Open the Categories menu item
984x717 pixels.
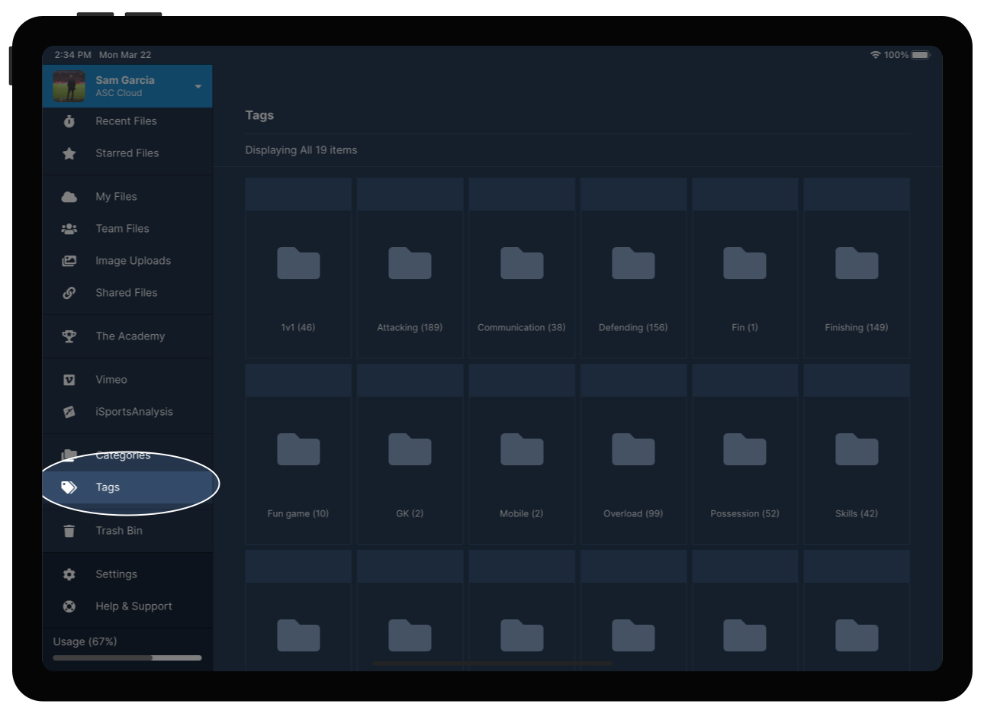(123, 455)
